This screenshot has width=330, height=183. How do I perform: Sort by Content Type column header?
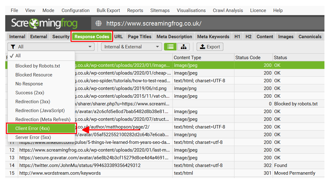(x=203, y=57)
